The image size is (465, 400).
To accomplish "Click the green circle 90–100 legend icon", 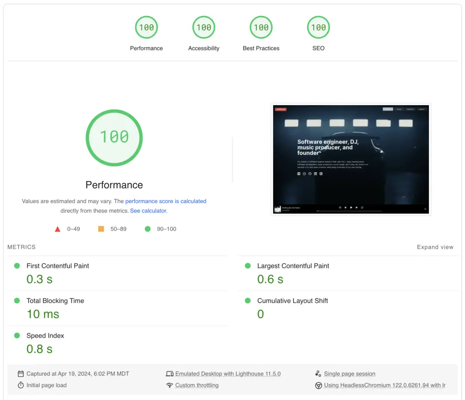I will coord(147,229).
